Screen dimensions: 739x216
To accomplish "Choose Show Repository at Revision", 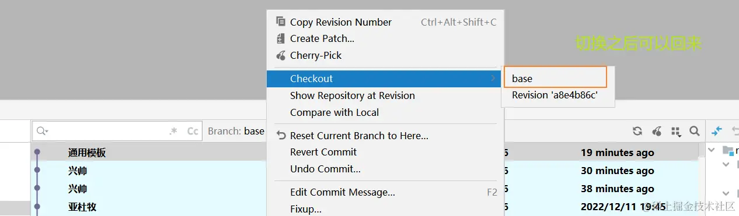I will 353,95.
